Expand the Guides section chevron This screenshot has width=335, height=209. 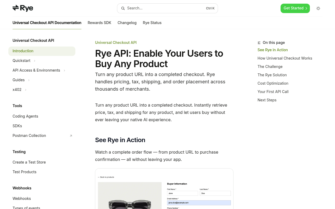(29, 80)
